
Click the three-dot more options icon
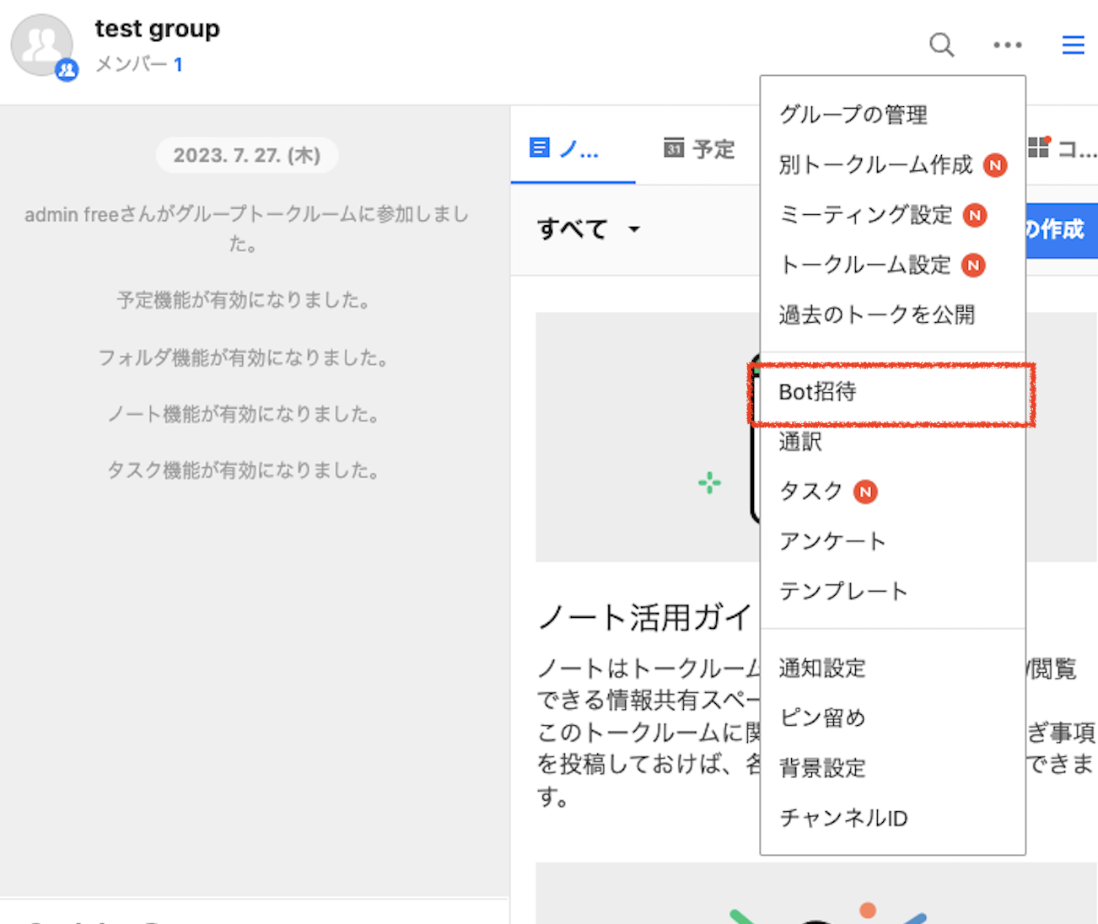click(x=1007, y=46)
